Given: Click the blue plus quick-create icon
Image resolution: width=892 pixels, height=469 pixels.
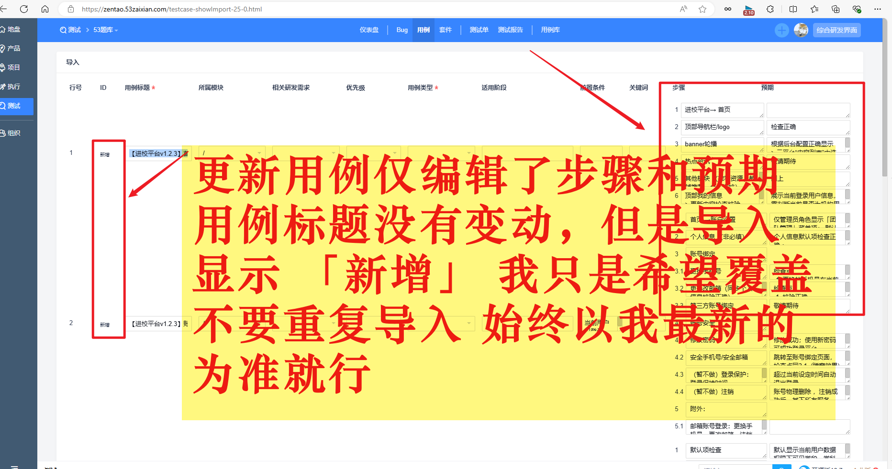Looking at the screenshot, I should [x=782, y=30].
